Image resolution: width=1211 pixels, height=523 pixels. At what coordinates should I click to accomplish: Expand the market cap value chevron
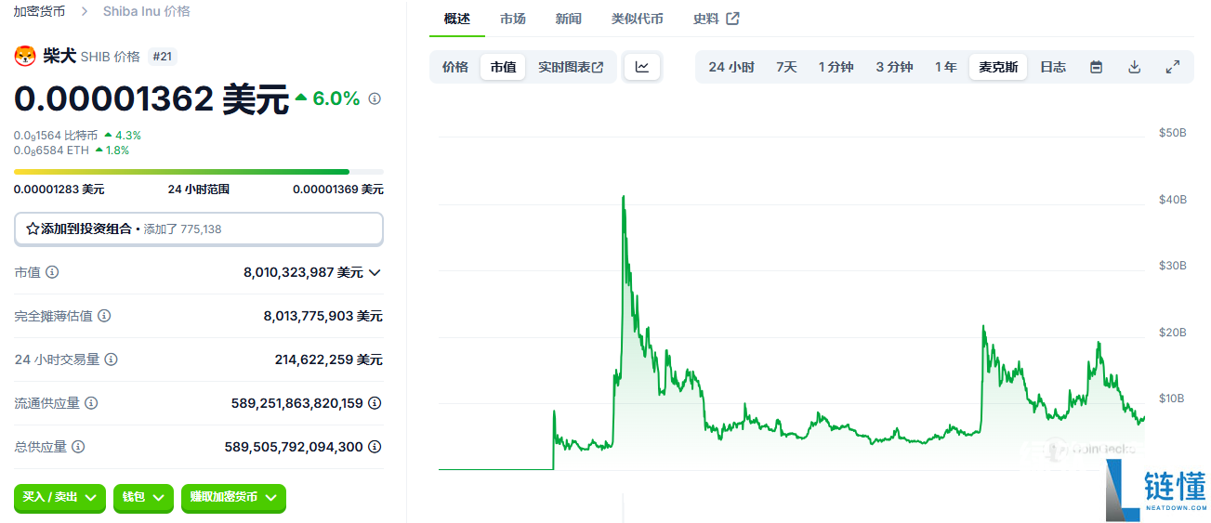click(x=375, y=272)
